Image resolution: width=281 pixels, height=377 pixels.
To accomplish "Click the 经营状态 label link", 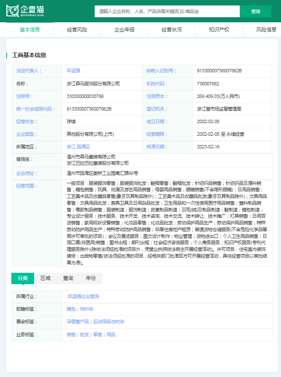I will (x=25, y=121).
